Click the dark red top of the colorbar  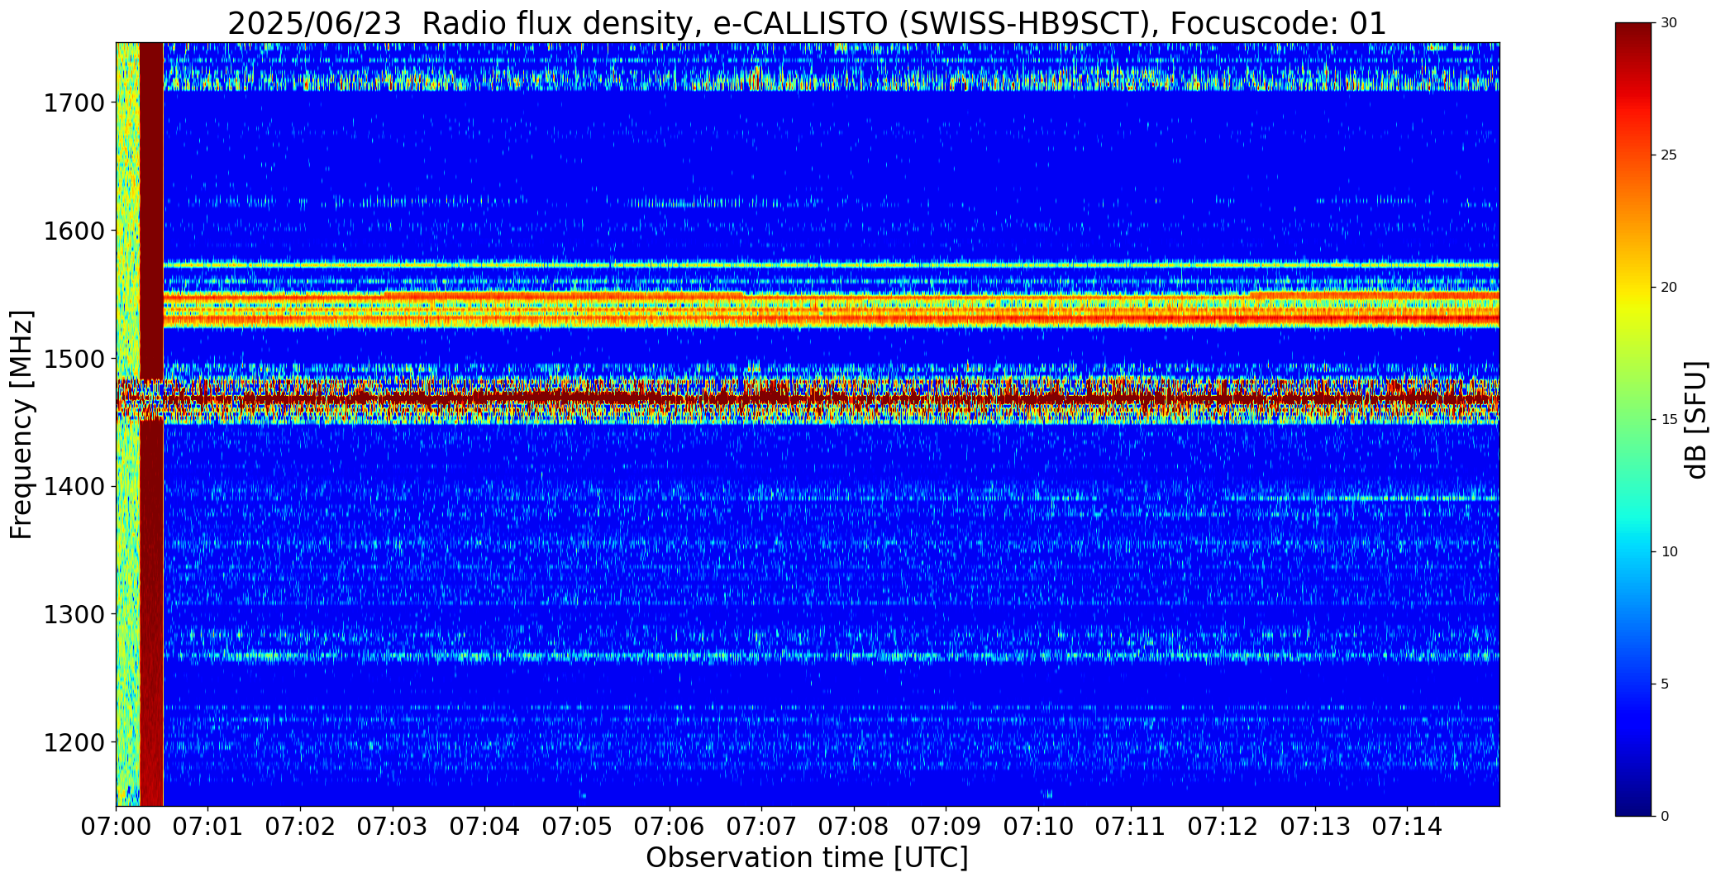1635,37
